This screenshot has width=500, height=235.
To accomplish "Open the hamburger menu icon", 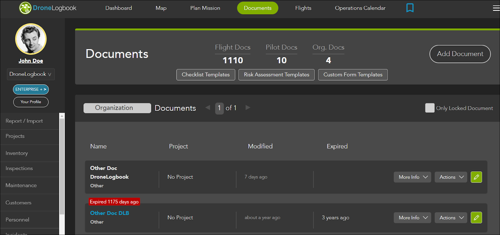I will click(496, 8).
